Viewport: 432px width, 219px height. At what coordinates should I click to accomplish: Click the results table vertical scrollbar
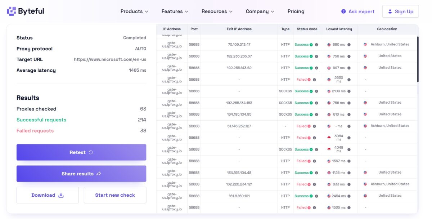418,59
